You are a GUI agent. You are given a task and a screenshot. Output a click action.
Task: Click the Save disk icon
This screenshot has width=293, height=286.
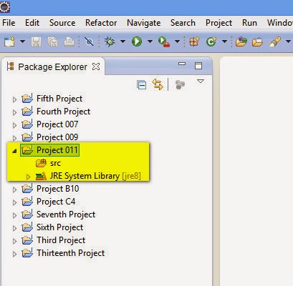[x=36, y=42]
